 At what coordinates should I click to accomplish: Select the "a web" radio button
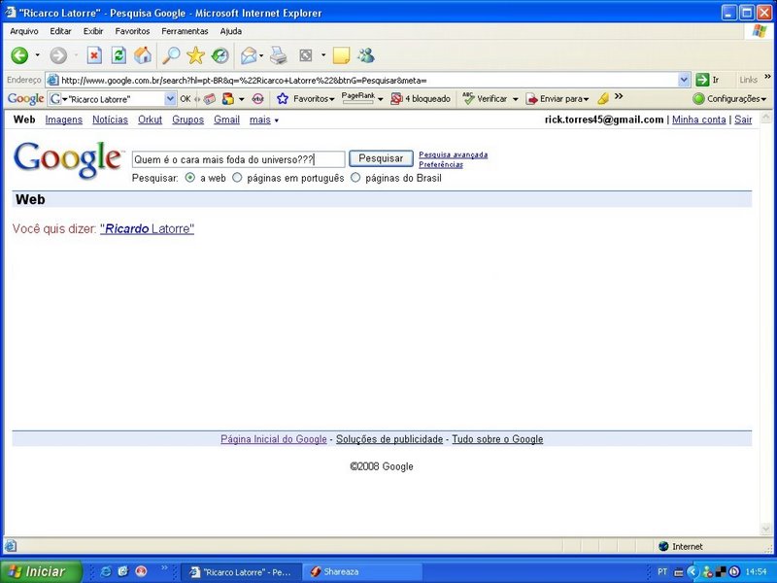coord(189,178)
